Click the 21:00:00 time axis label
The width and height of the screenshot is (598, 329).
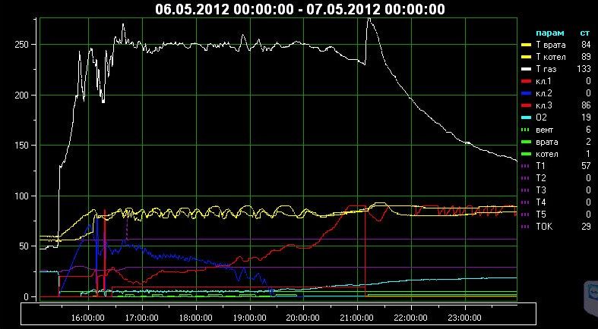tap(357, 318)
